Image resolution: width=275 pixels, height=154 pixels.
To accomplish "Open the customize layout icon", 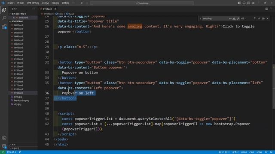I will 253,3.
